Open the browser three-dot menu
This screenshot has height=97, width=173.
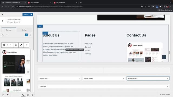pyautogui.click(x=171, y=6)
